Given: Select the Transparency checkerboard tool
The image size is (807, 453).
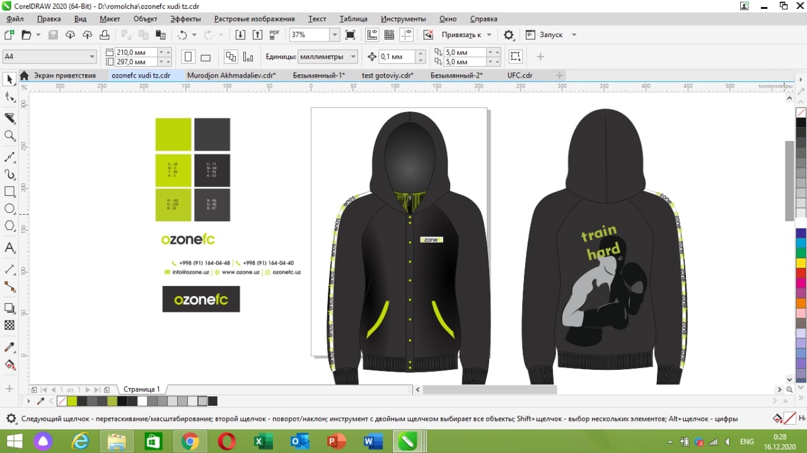Looking at the screenshot, I should click(x=9, y=325).
